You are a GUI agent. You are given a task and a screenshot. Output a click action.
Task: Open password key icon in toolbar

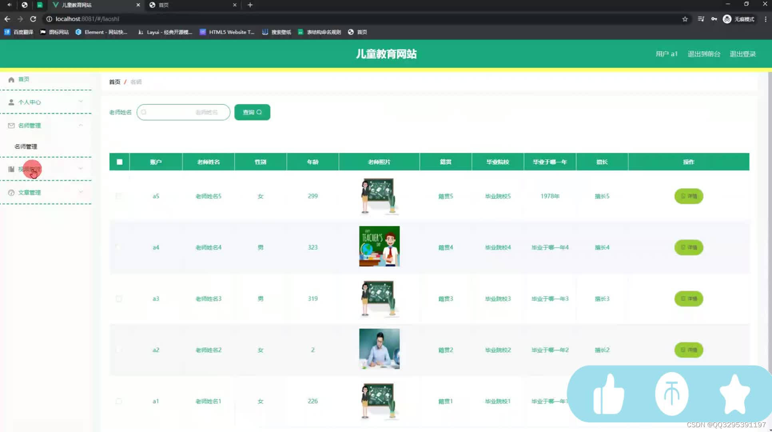point(714,19)
